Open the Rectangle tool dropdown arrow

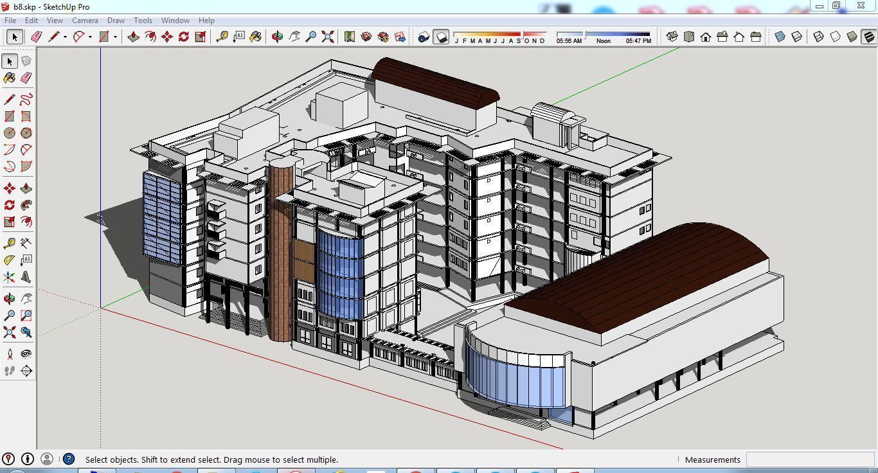click(x=115, y=37)
